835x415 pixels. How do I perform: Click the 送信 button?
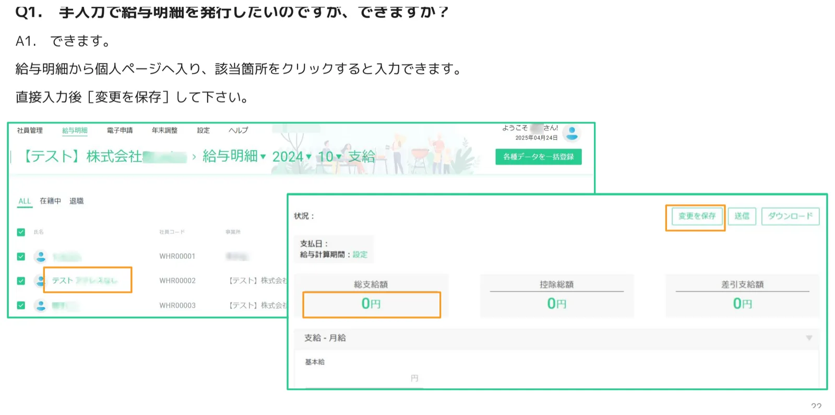pyautogui.click(x=742, y=216)
